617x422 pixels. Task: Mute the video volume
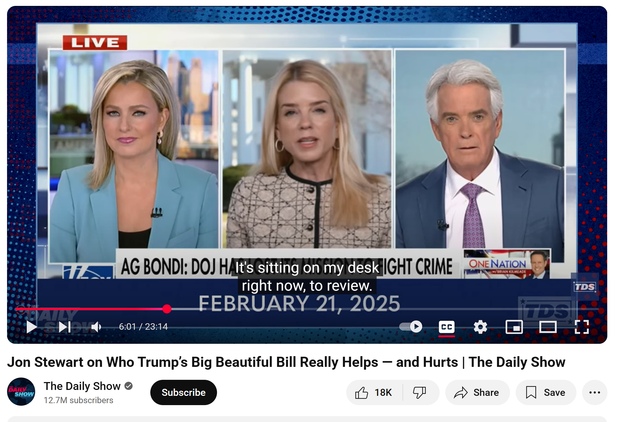[x=96, y=327]
